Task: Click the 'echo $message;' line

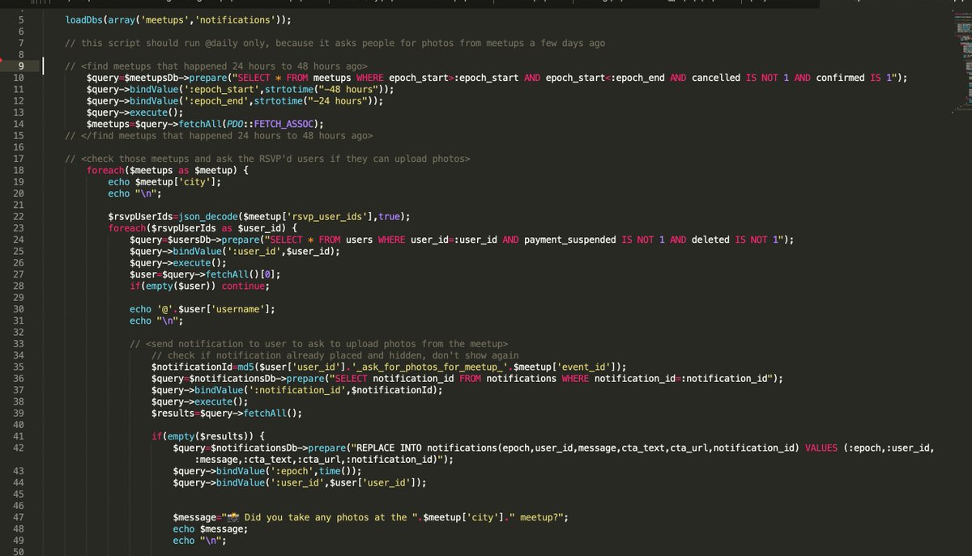Action: click(x=211, y=528)
